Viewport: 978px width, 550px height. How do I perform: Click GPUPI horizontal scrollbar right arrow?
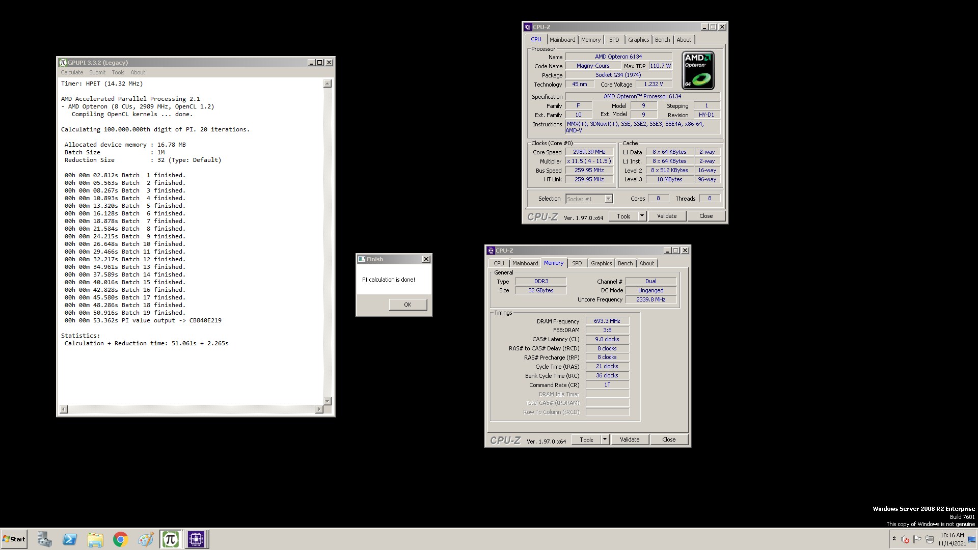tap(319, 409)
